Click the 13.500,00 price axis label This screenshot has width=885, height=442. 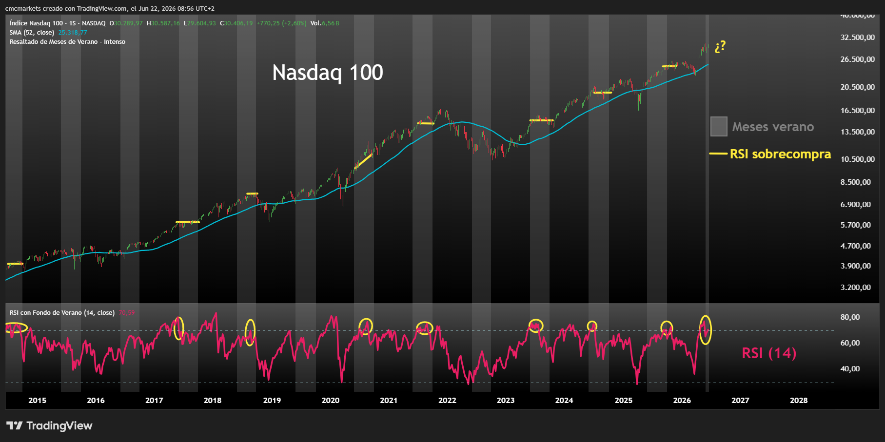tap(858, 132)
